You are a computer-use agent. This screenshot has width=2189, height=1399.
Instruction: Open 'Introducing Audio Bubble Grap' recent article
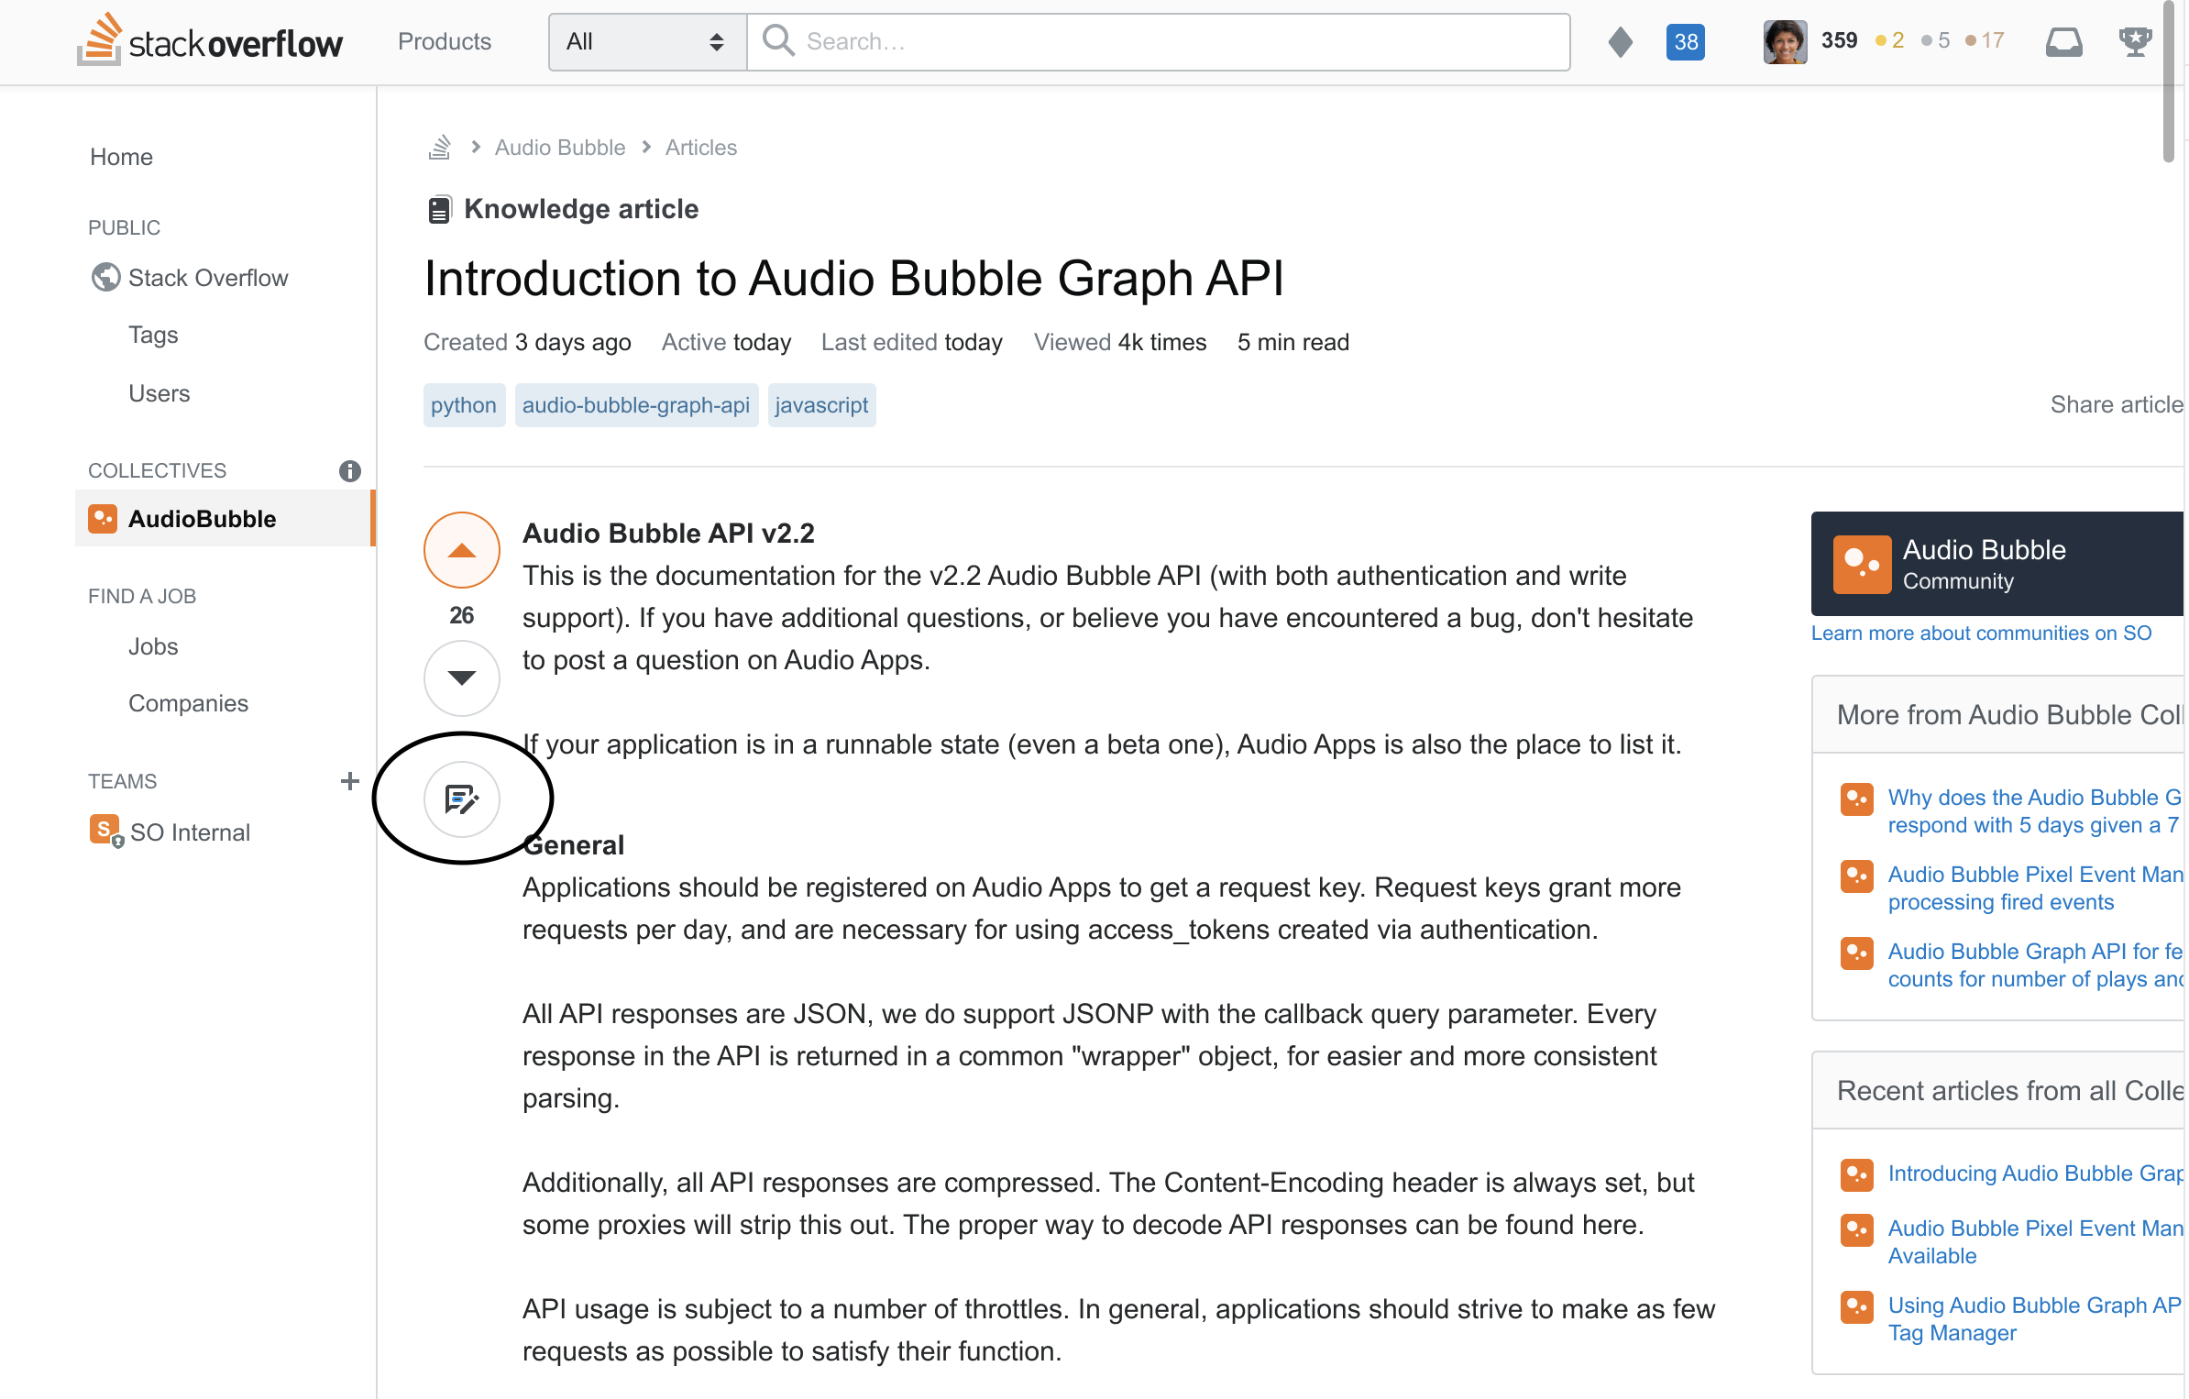point(2034,1173)
